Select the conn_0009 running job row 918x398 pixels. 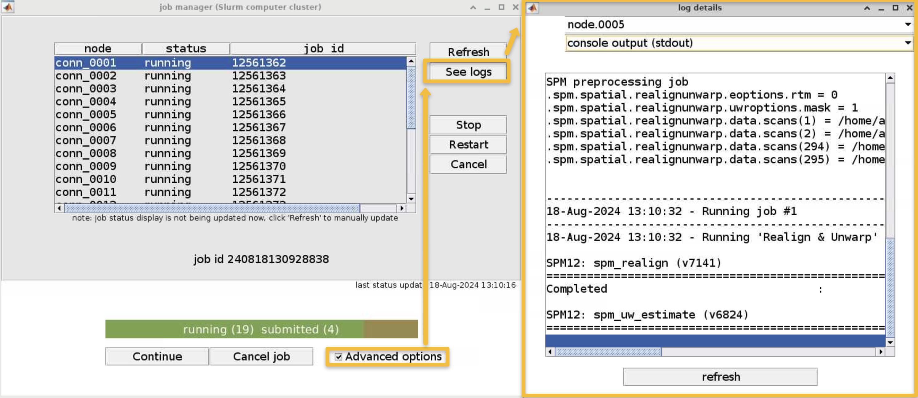(230, 166)
